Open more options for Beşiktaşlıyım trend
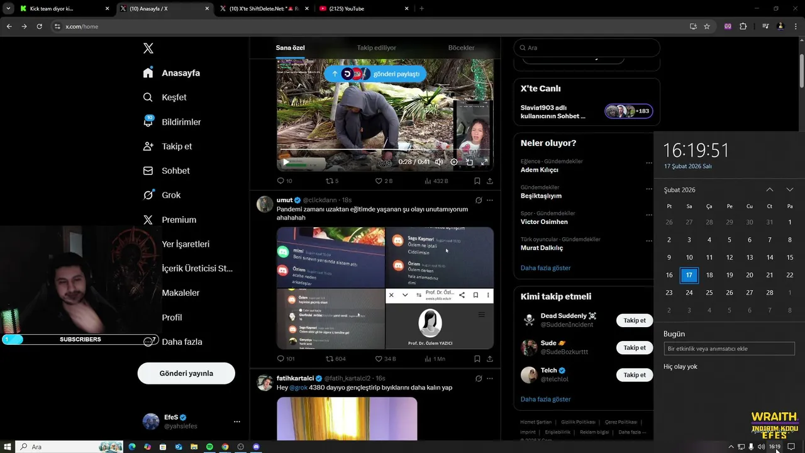805x453 pixels. [649, 189]
